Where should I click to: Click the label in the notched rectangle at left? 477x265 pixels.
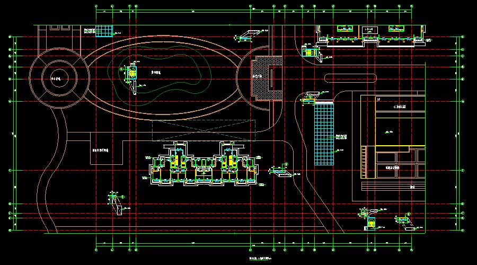point(100,151)
